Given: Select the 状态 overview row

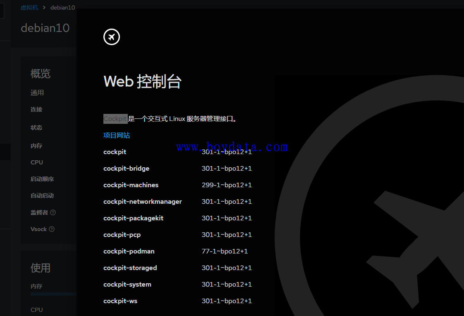Looking at the screenshot, I should point(36,128).
